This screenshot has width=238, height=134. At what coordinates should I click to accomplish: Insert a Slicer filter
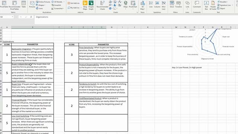click(172, 4)
